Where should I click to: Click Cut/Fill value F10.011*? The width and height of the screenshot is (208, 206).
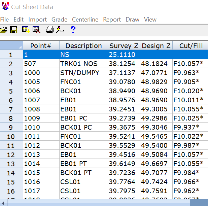tap(190, 100)
